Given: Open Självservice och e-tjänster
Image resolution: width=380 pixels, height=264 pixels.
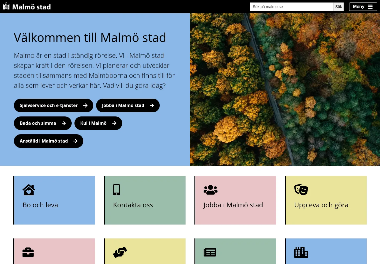Looking at the screenshot, I should [53, 106].
